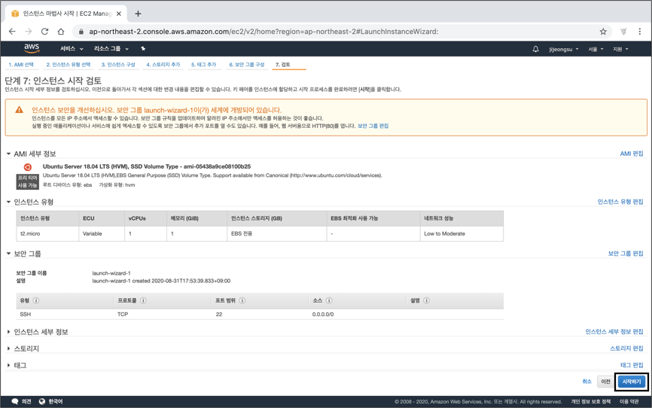Click info icon next to 소스
The width and height of the screenshot is (652, 408).
point(329,300)
